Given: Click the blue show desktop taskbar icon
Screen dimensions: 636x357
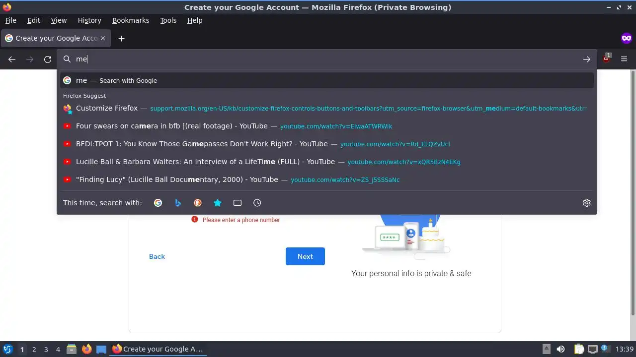Looking at the screenshot, I should pos(101,349).
